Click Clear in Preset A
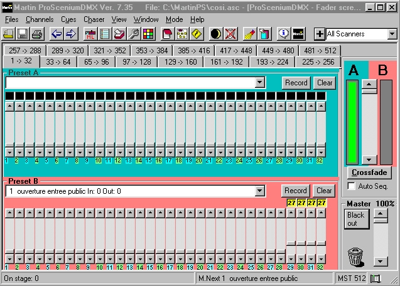The width and height of the screenshot is (400, 286). click(325, 83)
